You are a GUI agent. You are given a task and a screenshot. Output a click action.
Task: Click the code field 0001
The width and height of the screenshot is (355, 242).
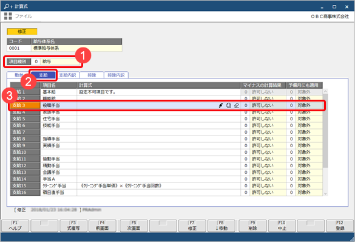click(x=19, y=48)
